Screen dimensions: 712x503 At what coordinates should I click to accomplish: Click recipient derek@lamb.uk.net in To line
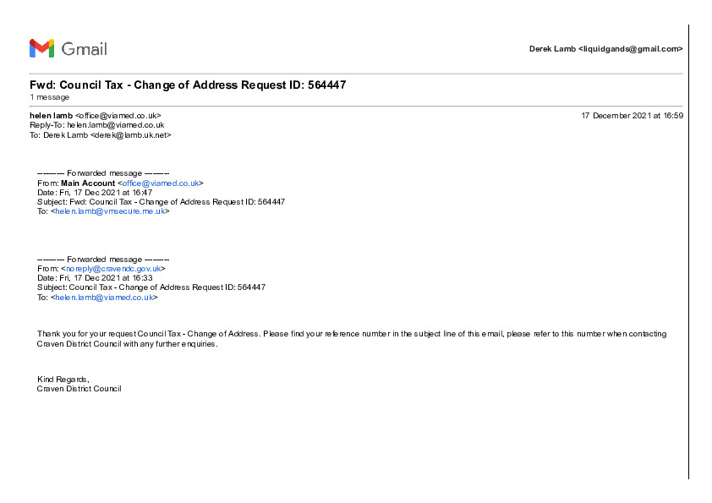tap(130, 134)
